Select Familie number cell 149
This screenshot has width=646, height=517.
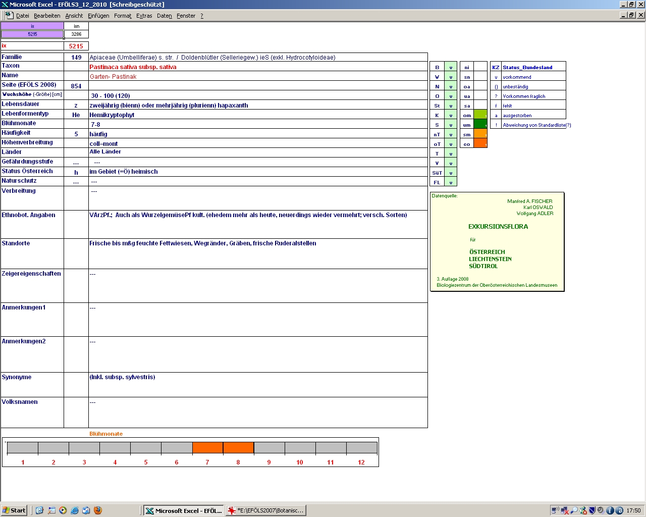coord(76,57)
